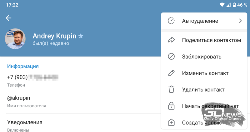Tap the @akrupin username

click(18, 98)
